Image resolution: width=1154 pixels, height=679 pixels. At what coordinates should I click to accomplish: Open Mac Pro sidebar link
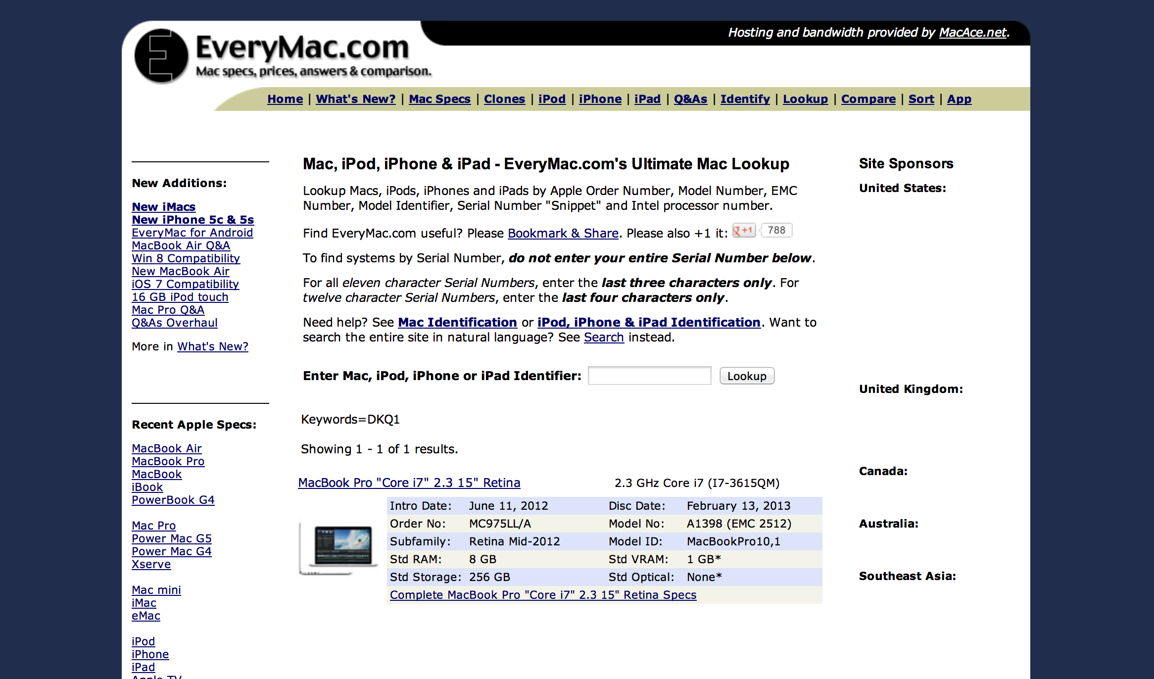pyautogui.click(x=153, y=526)
